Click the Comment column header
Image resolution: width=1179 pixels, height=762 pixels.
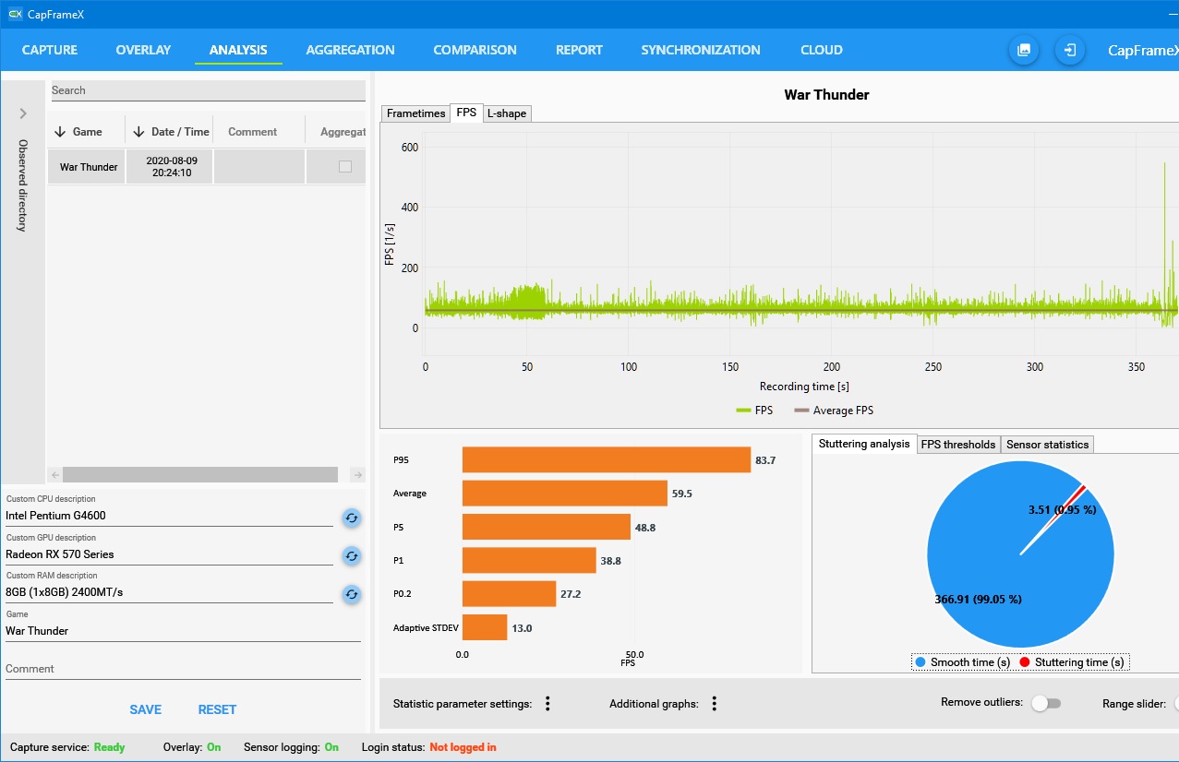click(x=253, y=132)
